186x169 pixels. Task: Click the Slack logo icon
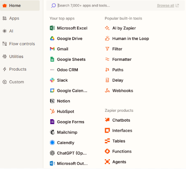[x=52, y=80]
